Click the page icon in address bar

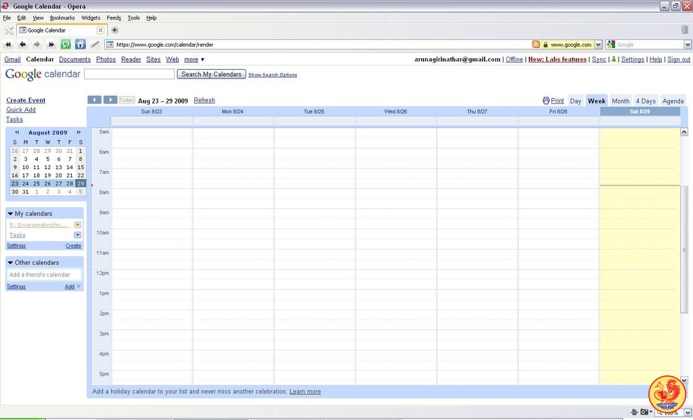(110, 45)
